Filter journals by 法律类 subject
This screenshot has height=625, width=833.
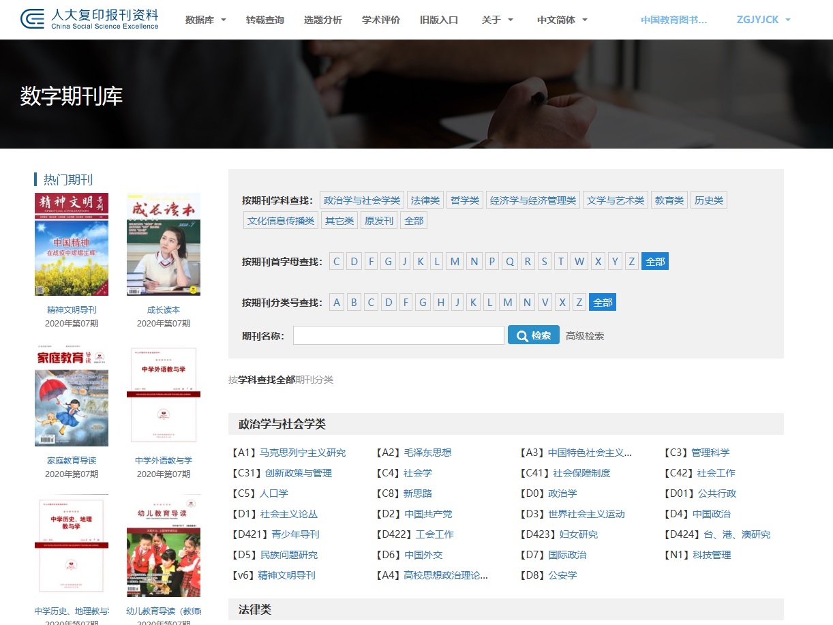[x=425, y=200]
